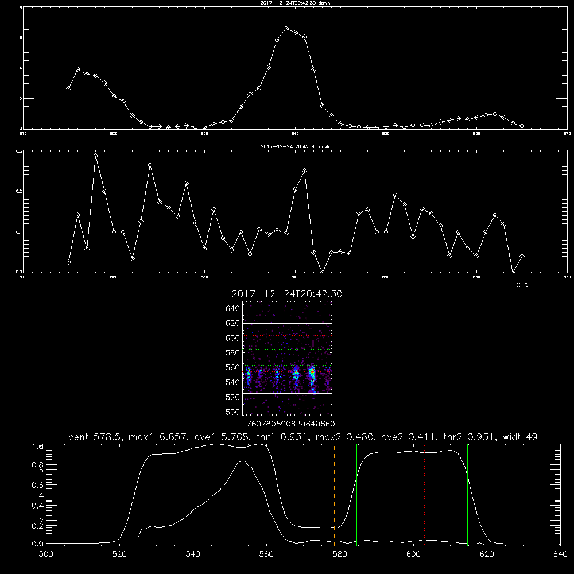This screenshot has height=574, width=574.
Task: Click the last diamond marker of dawn curve
Action: (x=522, y=126)
